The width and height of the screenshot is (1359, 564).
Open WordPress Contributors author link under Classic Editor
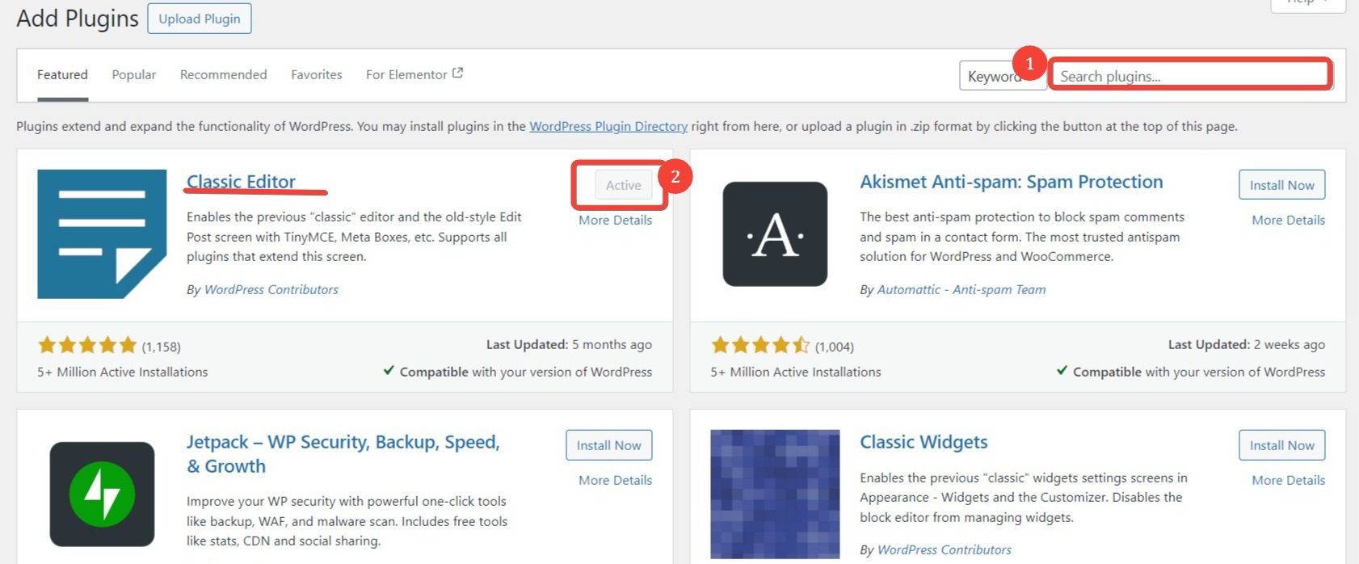click(x=271, y=289)
